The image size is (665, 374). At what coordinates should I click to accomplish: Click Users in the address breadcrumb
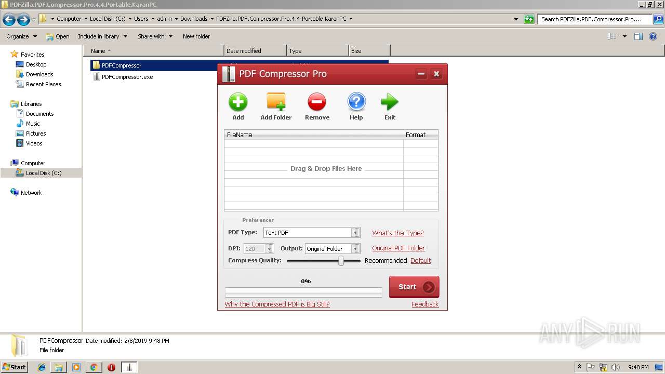[x=141, y=19]
